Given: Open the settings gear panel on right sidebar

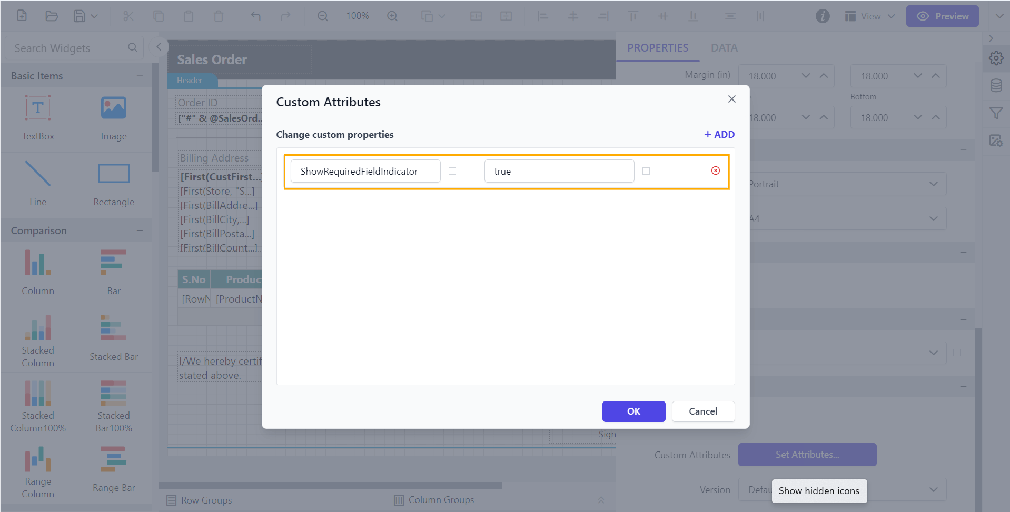Looking at the screenshot, I should pos(996,58).
